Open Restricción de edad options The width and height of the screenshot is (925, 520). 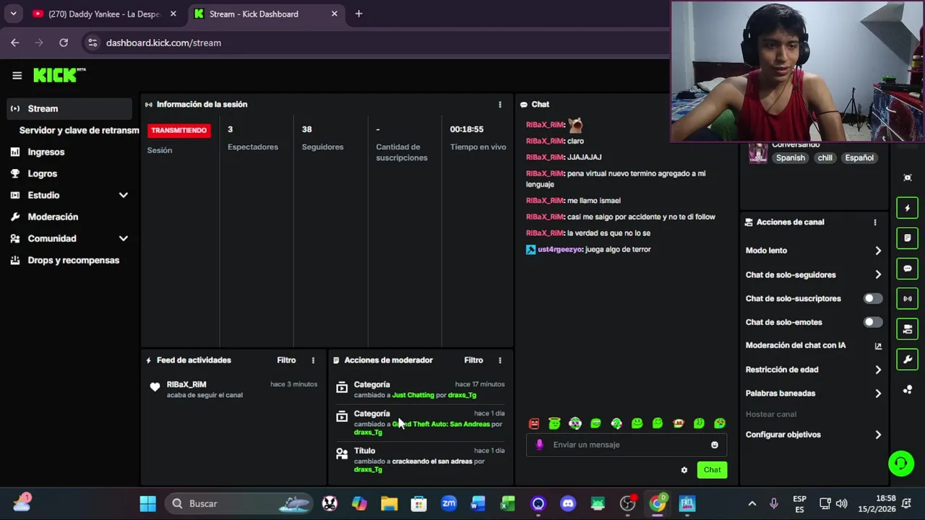point(813,370)
